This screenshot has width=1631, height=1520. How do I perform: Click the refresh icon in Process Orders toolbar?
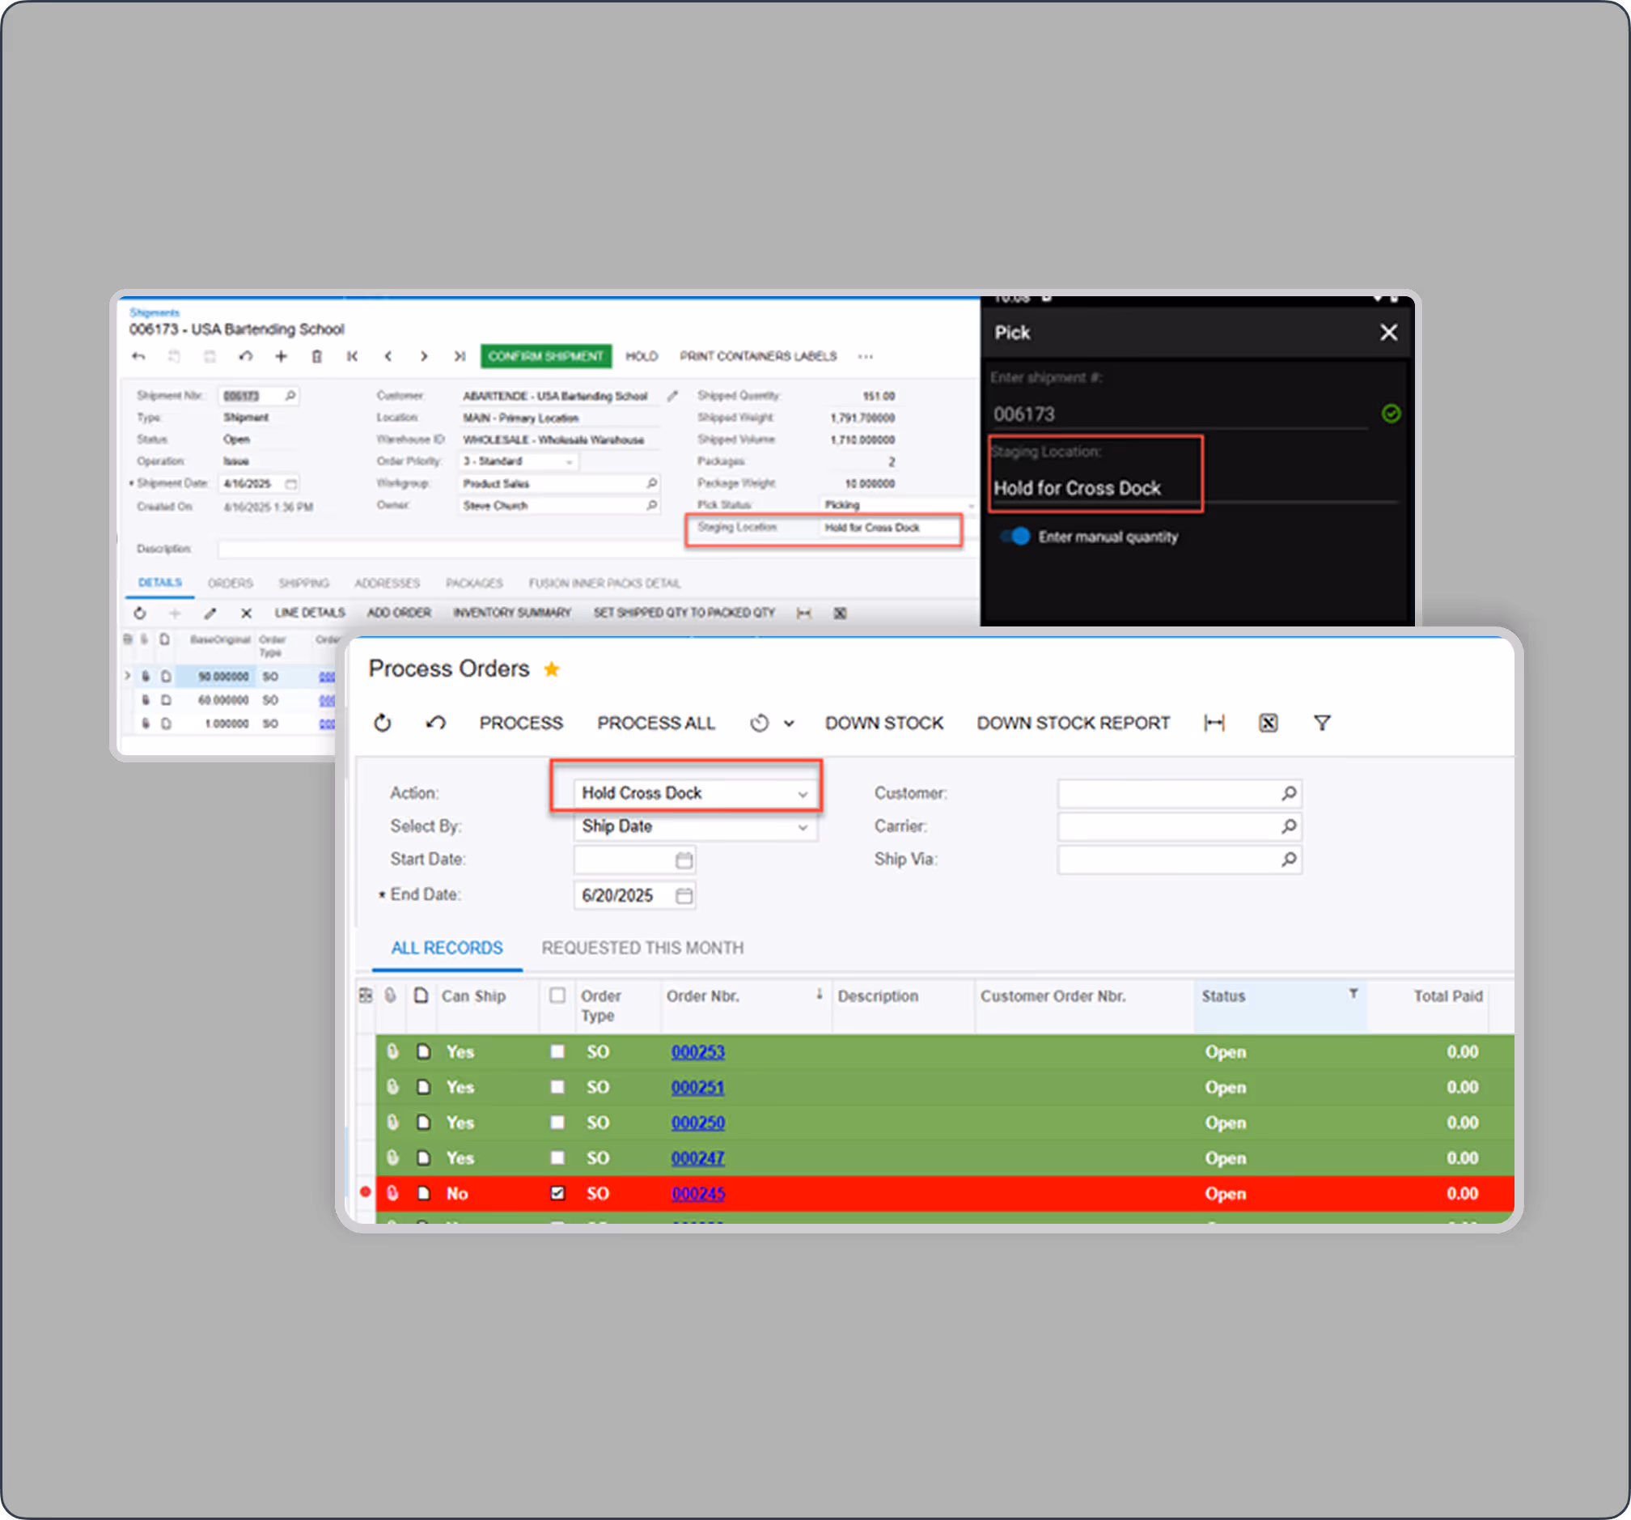[383, 723]
